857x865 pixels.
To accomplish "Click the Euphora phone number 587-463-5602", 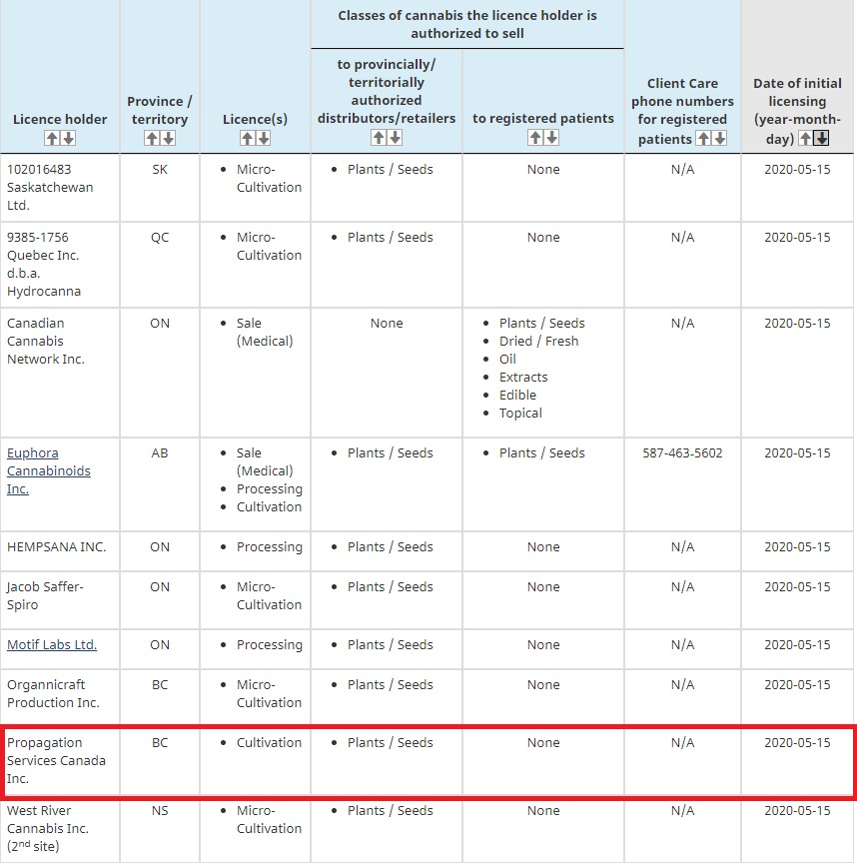I will pyautogui.click(x=682, y=453).
